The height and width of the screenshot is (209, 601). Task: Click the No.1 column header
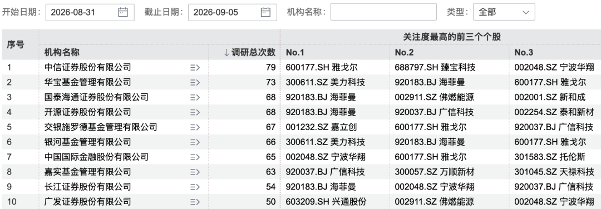295,52
